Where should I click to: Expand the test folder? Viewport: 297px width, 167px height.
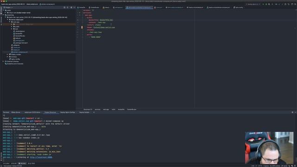[12, 29]
